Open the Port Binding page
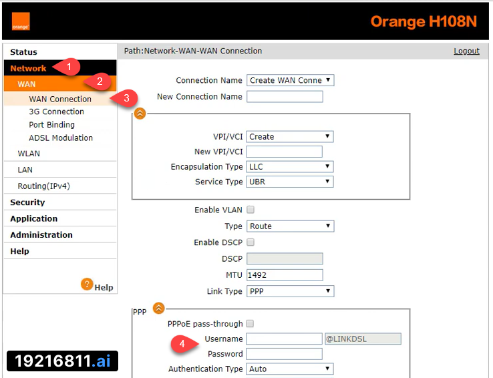 coord(52,125)
